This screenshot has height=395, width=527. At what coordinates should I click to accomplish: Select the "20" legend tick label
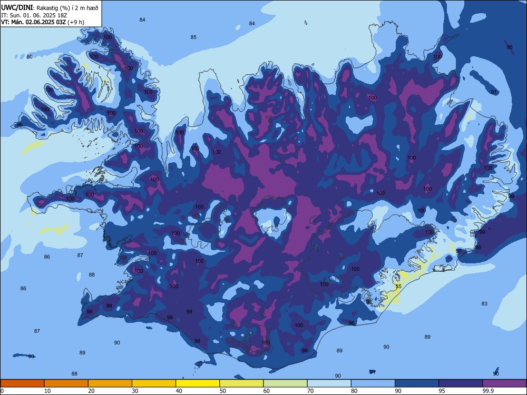tap(91, 391)
